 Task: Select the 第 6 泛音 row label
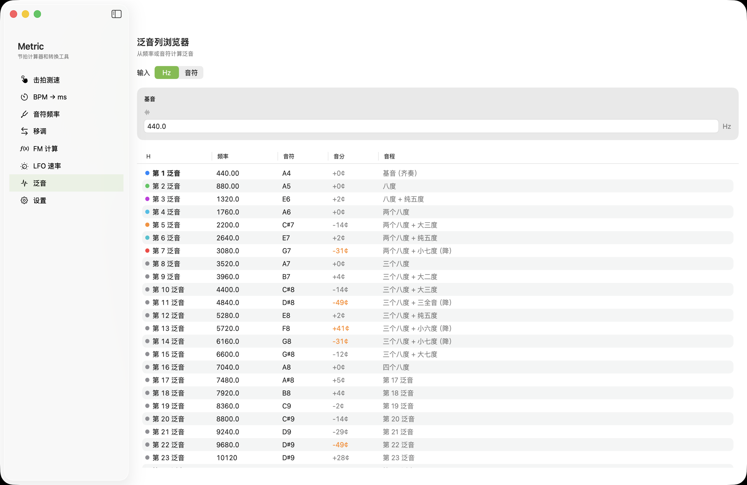coord(166,238)
